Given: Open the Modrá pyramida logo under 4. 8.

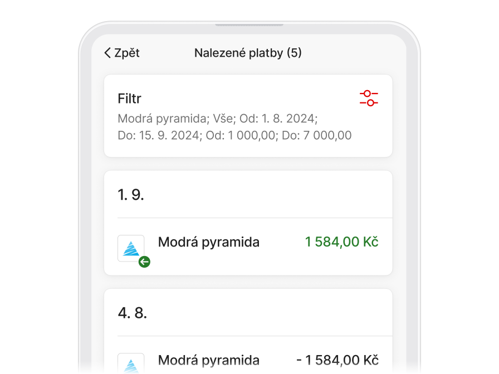Looking at the screenshot, I should 131,363.
